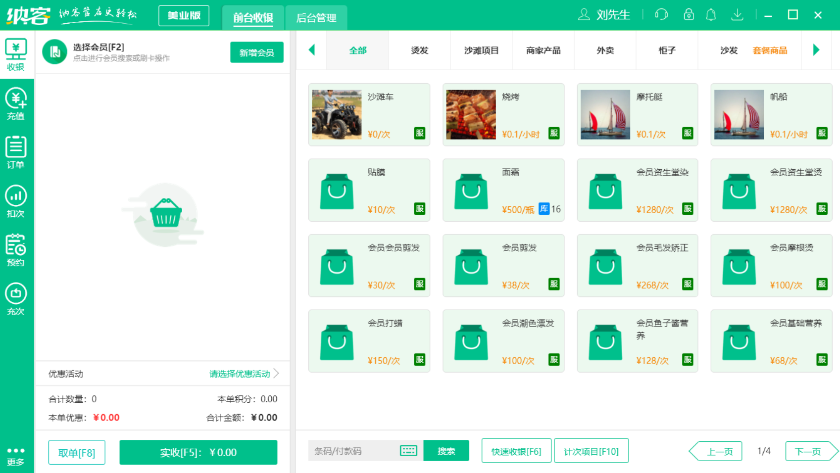Click the 扣次 sidebar icon
840x473 pixels.
click(16, 201)
